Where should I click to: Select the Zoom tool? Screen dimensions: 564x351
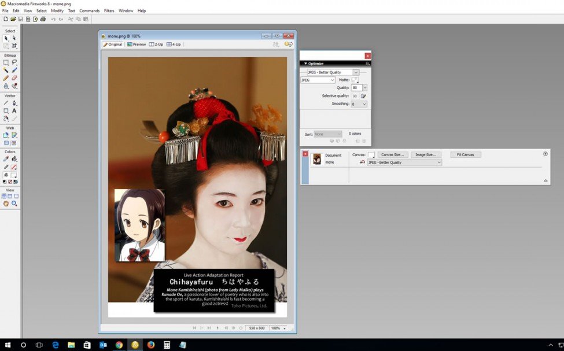tap(14, 204)
